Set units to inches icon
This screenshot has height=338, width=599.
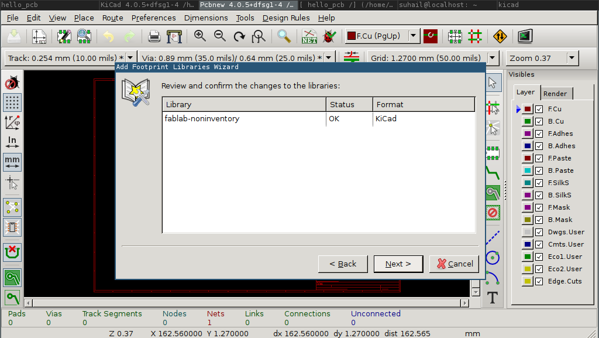[x=12, y=142]
